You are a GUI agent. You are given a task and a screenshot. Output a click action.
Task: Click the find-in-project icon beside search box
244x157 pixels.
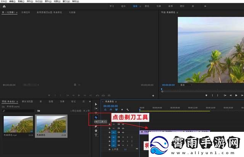pos(39,111)
